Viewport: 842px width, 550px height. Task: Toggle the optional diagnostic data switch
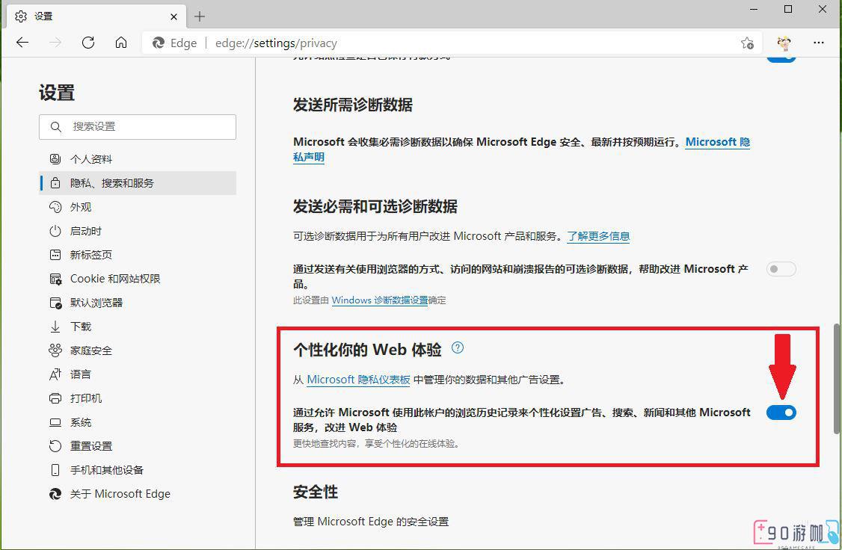[x=781, y=269]
